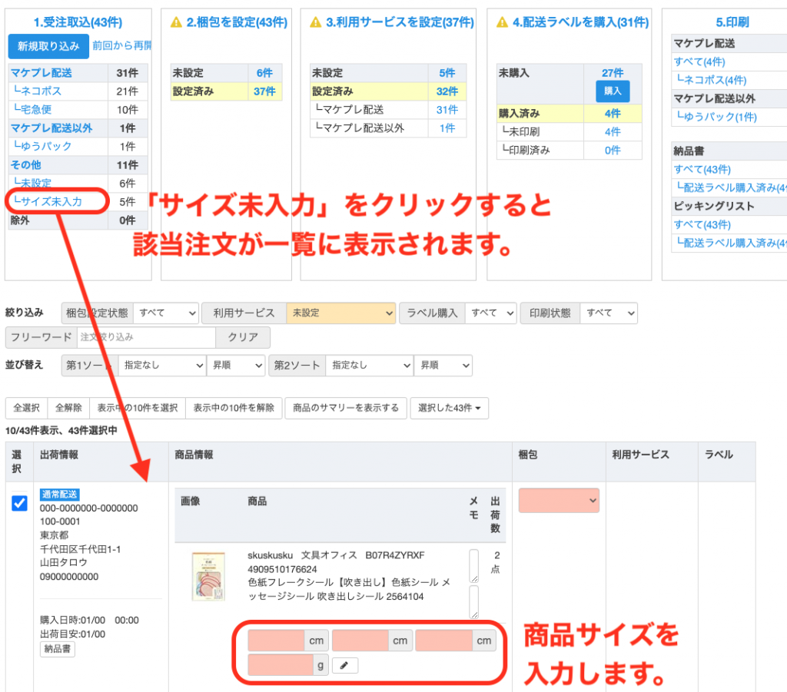787x692 pixels.
Task: Expand the 選択した43件 action menu
Action: point(449,408)
